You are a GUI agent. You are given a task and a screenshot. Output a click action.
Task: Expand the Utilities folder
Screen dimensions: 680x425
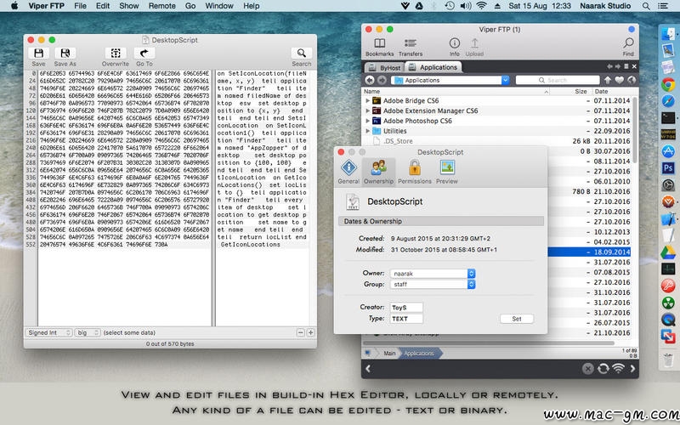click(x=368, y=131)
